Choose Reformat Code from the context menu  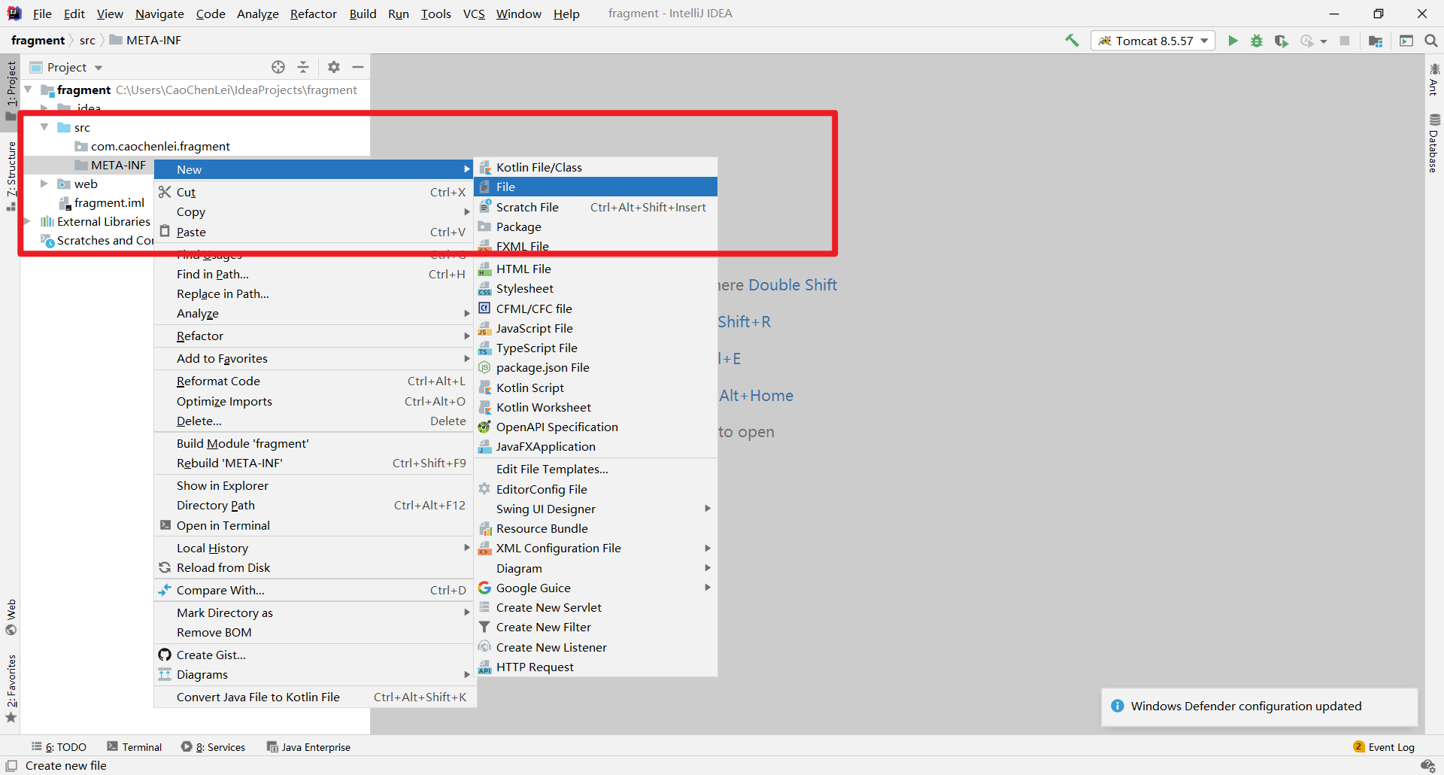tap(314, 381)
